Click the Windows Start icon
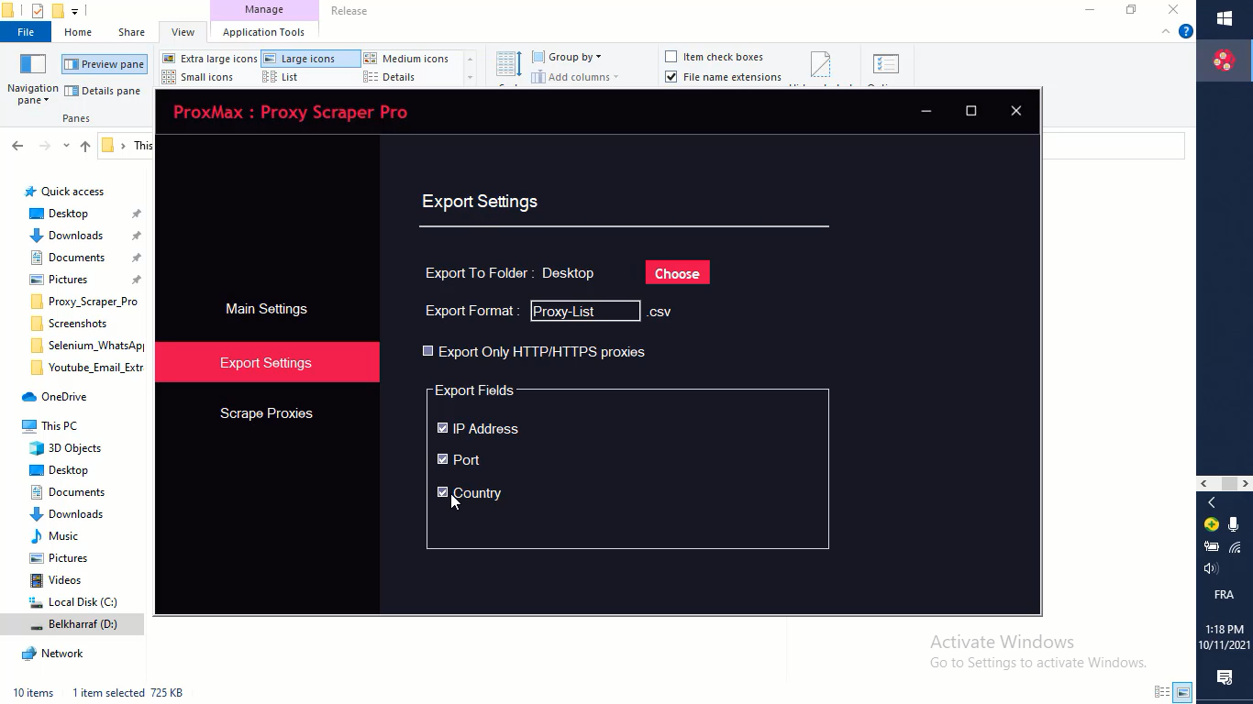The image size is (1253, 704). (1224, 18)
